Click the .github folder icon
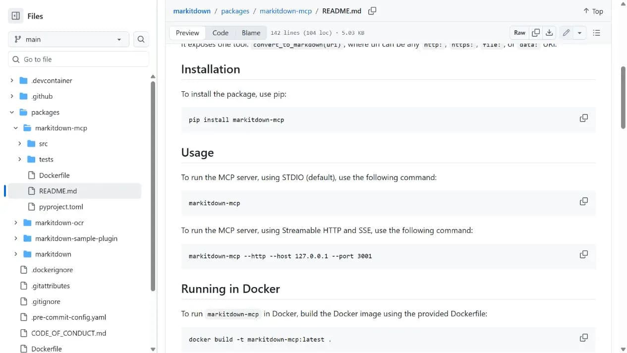Viewport: 627px width, 353px height. (x=23, y=96)
